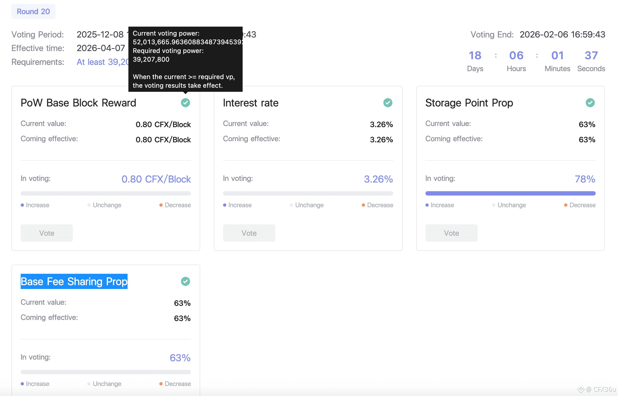
Task: Click the highlighted Base Fee Sharing Prop title
Action: tap(74, 281)
